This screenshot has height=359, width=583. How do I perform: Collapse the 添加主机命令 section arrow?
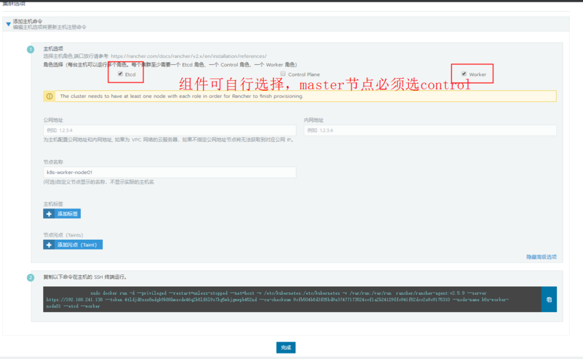tap(8, 24)
